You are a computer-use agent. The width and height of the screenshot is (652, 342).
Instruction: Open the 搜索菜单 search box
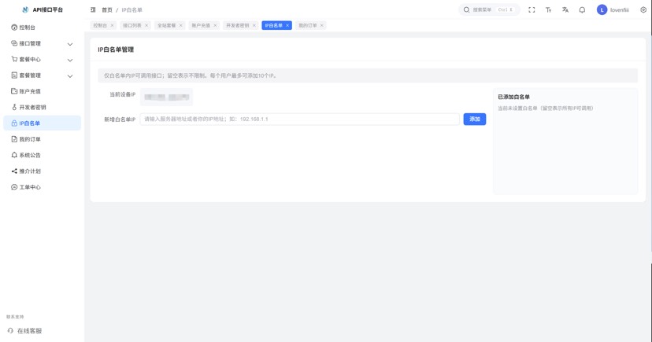(x=489, y=10)
